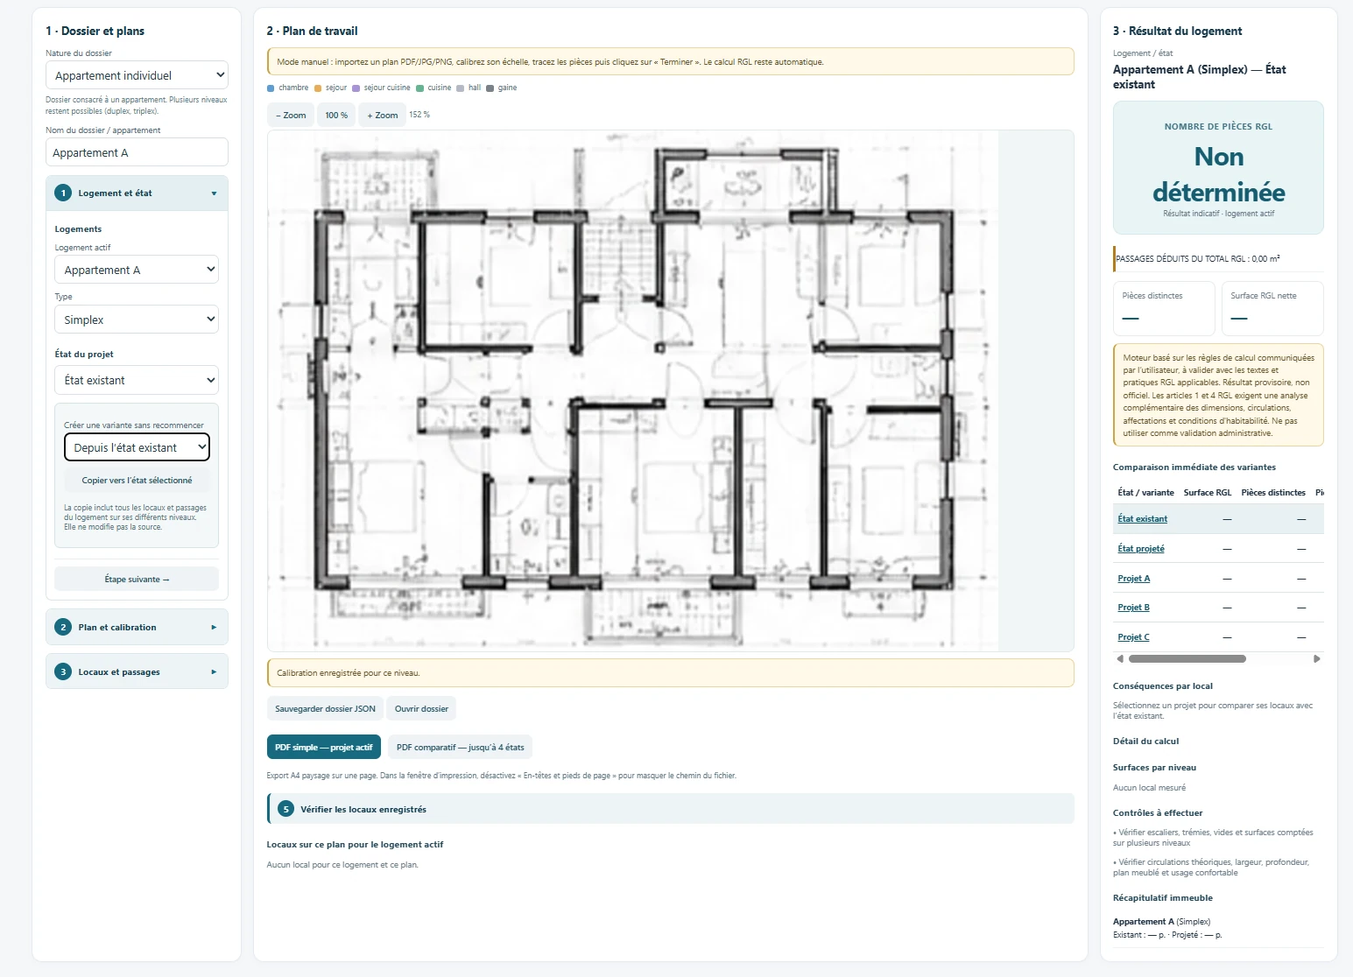Viewport: 1353px width, 977px height.
Task: Click the + Zoom button
Action: click(383, 115)
